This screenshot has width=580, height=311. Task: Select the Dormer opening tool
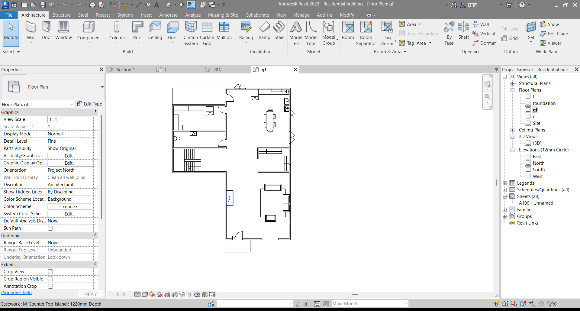[x=484, y=43]
